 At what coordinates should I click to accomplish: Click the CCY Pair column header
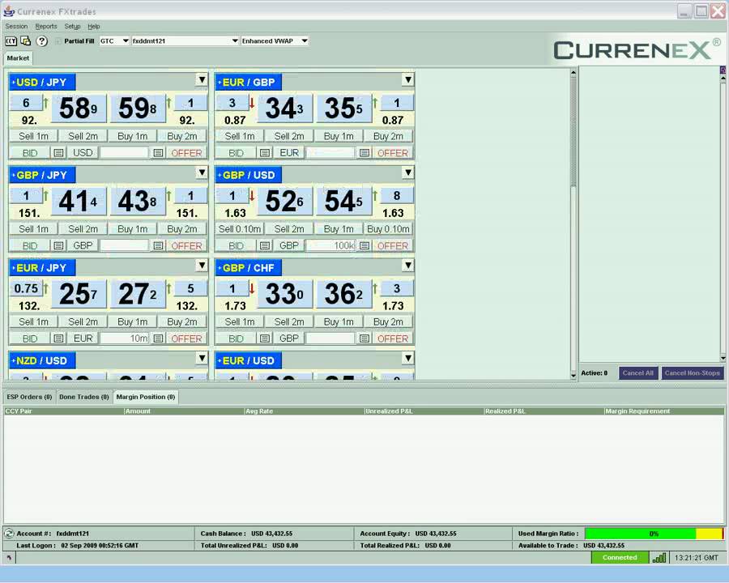[x=64, y=411]
